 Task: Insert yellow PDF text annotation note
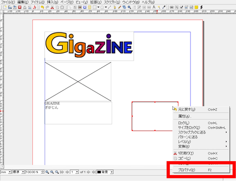(196, 7)
